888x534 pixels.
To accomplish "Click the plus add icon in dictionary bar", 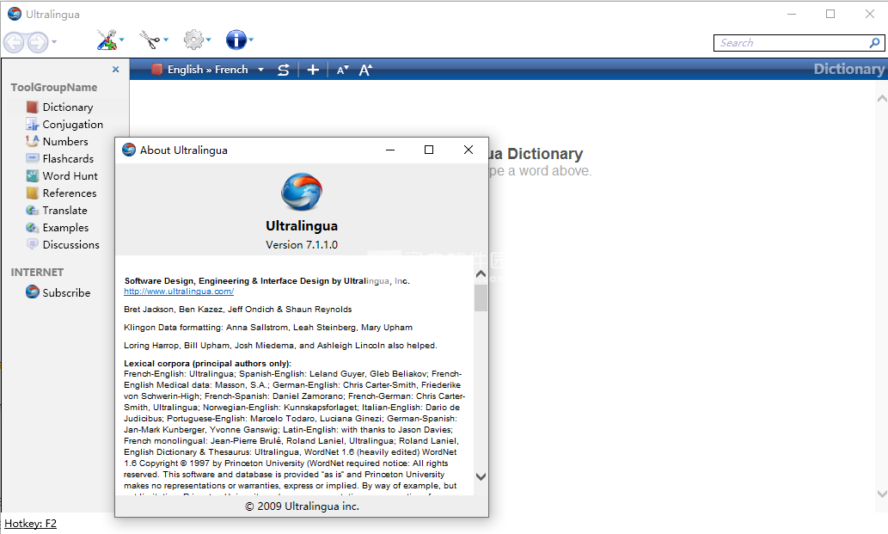I will click(x=313, y=70).
